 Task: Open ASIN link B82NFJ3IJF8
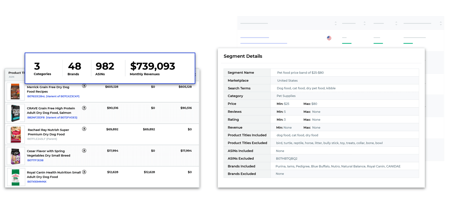click(x=36, y=118)
